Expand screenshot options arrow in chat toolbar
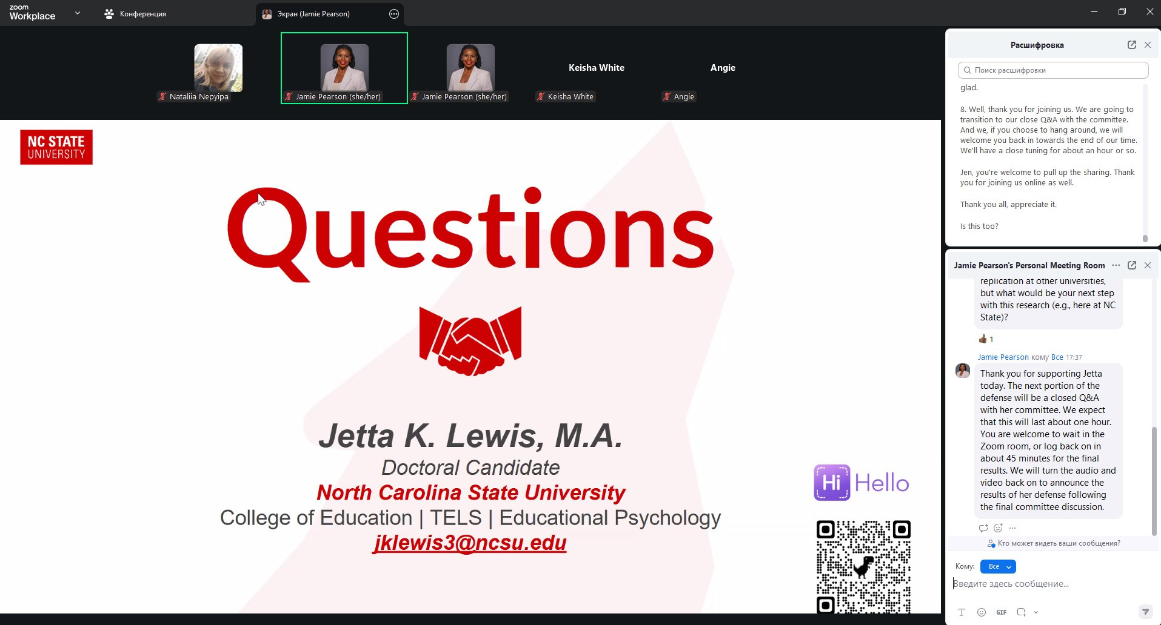Viewport: 1161px width, 625px height. point(1036,612)
